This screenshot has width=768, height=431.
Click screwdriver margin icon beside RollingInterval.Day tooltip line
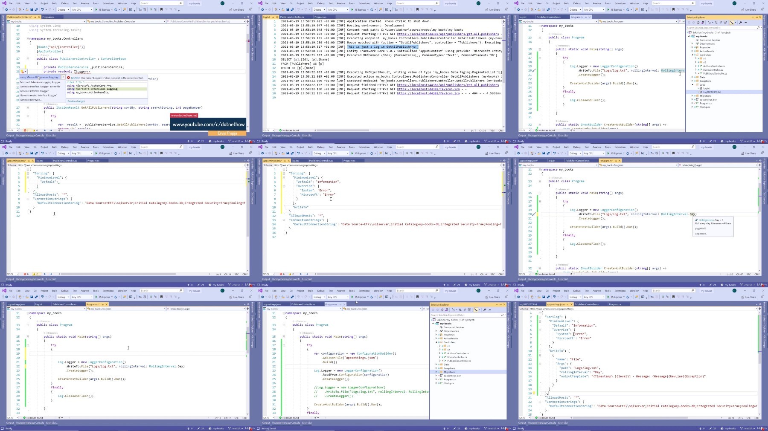point(534,214)
